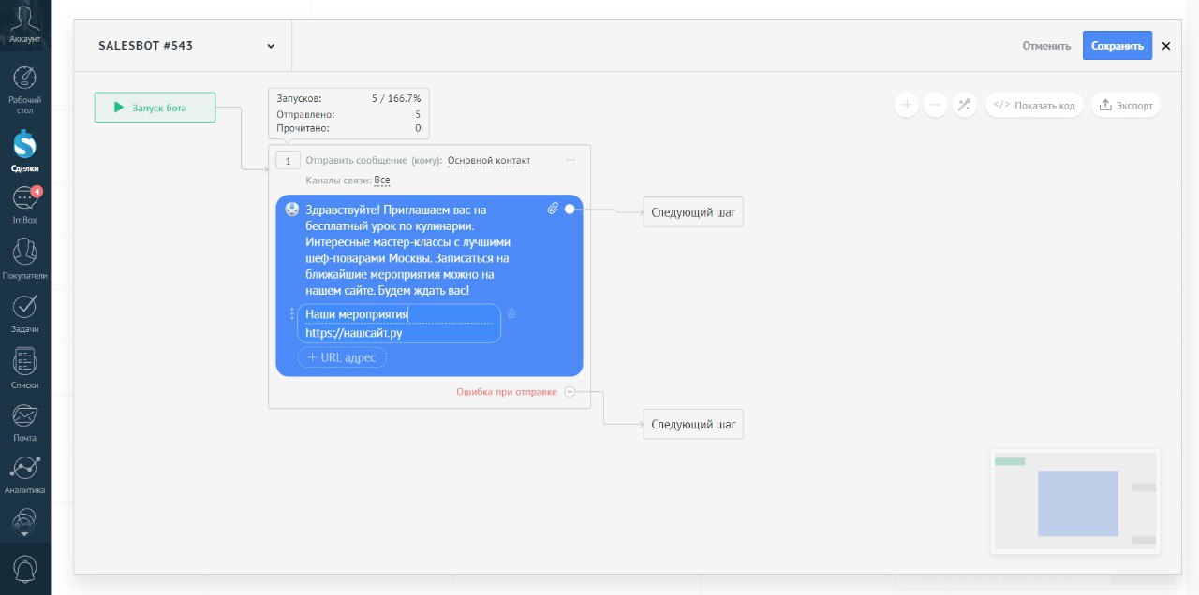Open Tasks section in the sidebar

tap(24, 312)
